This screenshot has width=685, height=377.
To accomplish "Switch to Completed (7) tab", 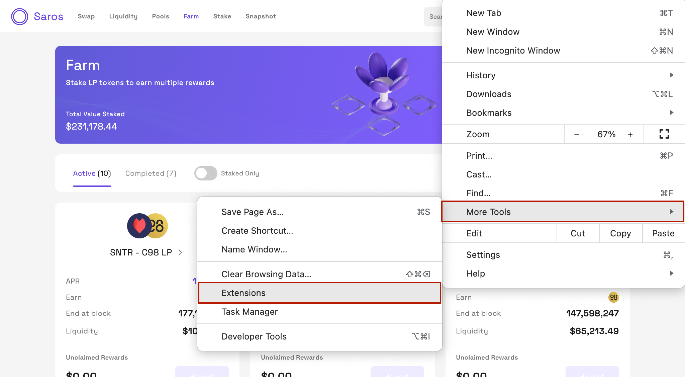I will tap(151, 173).
